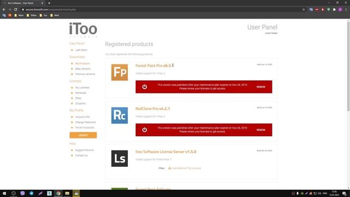Click Forest Pack Pro v6.3 title
Viewport: 350px width, 197px height.
tap(154, 66)
